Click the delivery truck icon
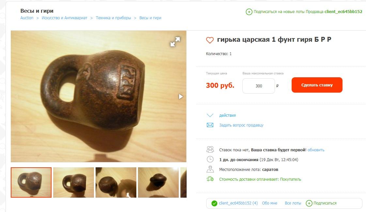 tap(210, 179)
